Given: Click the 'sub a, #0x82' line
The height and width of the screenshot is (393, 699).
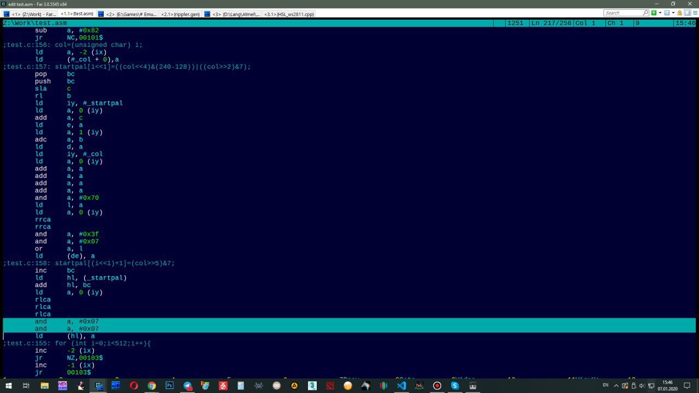Looking at the screenshot, I should point(67,31).
